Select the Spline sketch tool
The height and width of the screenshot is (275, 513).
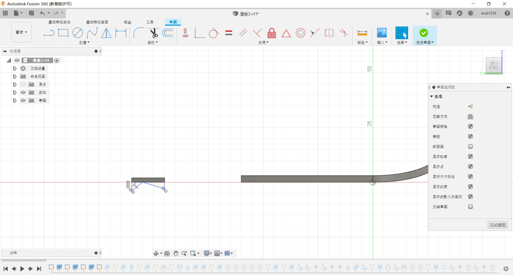(92, 33)
